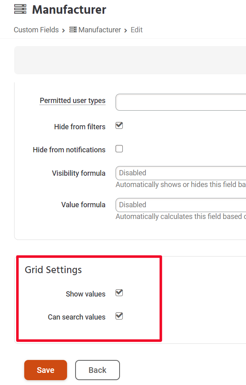Click the Visibility formula Disabled field

178,173
